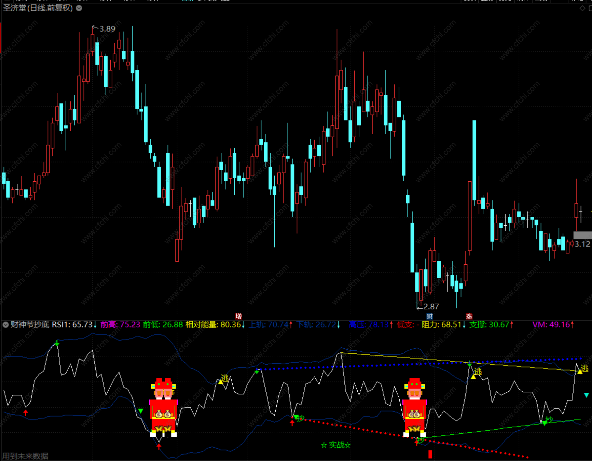This screenshot has height=461, width=592.
Task: Click the first 逃 signal after left God figure
Action: [224, 378]
